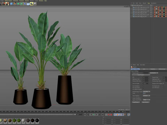Click the Save Preset button
The image size is (167, 125).
(145, 102)
